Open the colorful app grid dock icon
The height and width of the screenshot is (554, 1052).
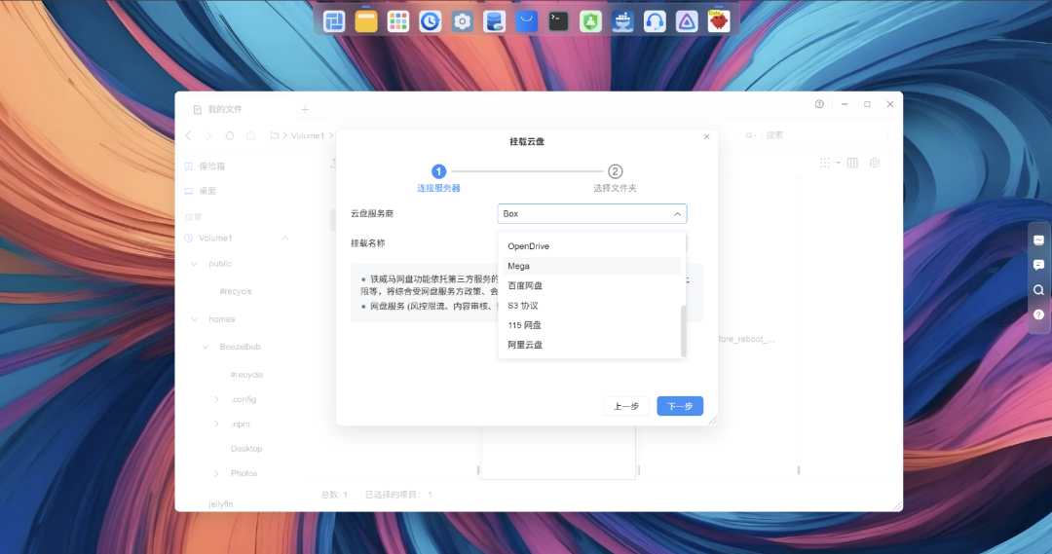397,21
